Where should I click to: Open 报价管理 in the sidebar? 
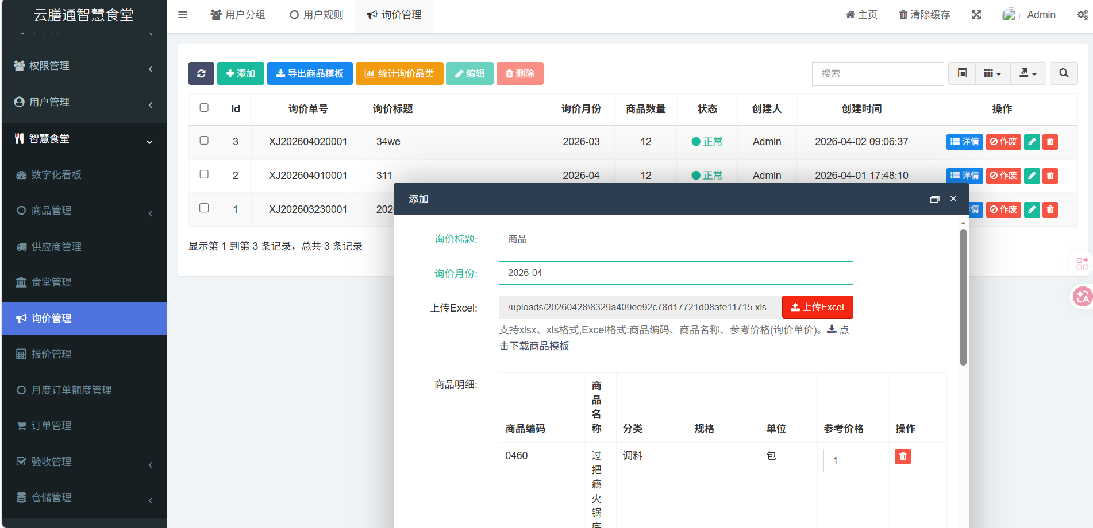pos(84,354)
